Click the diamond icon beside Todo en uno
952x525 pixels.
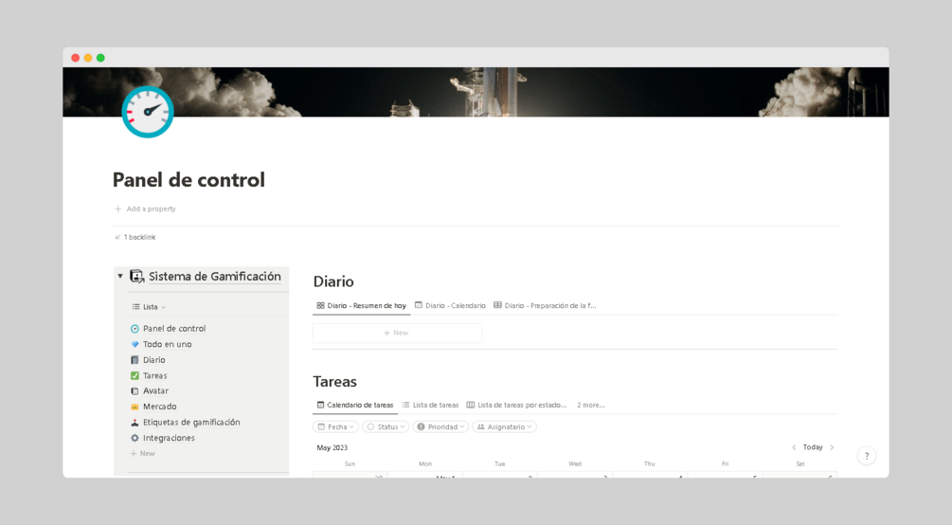pyautogui.click(x=135, y=345)
